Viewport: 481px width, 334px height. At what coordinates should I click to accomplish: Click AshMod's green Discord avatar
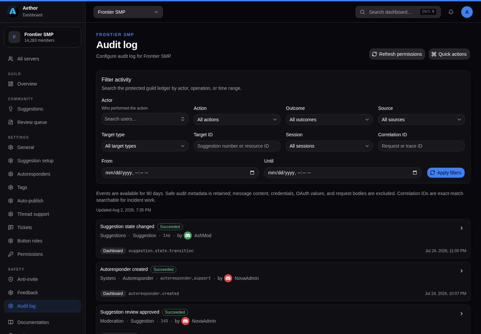click(188, 235)
